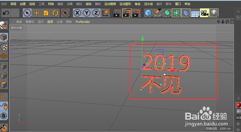Image resolution: width=241 pixels, height=132 pixels.
Task: Open the 运动图形 menu
Action: click(x=125, y=4)
